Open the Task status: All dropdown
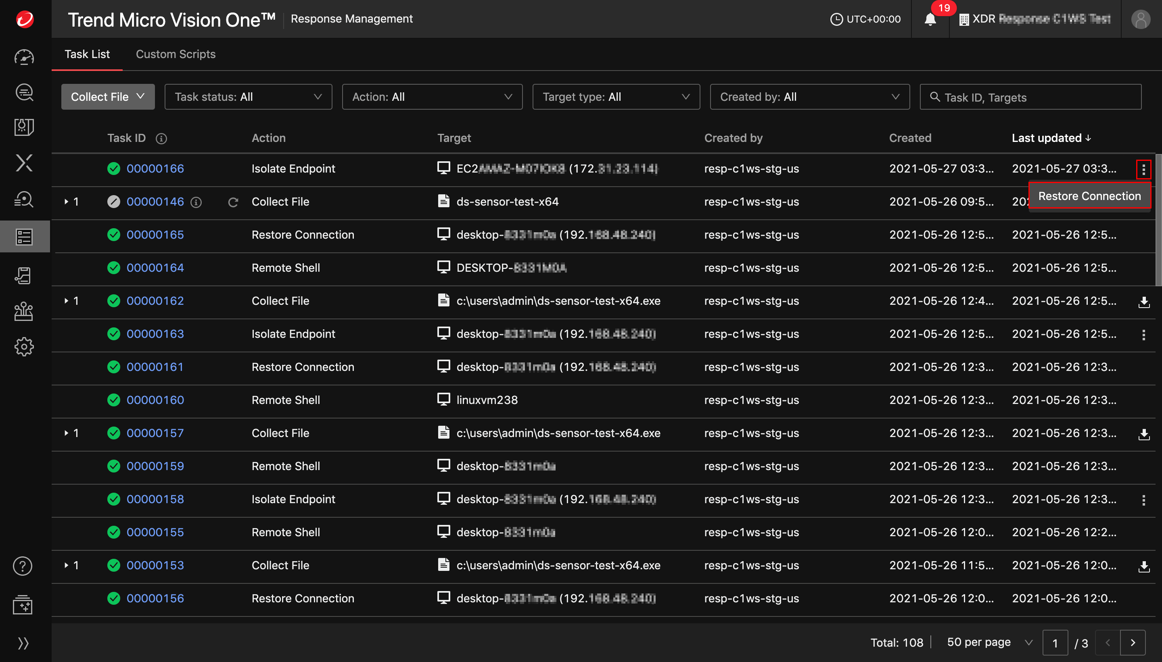The width and height of the screenshot is (1162, 662). click(248, 96)
